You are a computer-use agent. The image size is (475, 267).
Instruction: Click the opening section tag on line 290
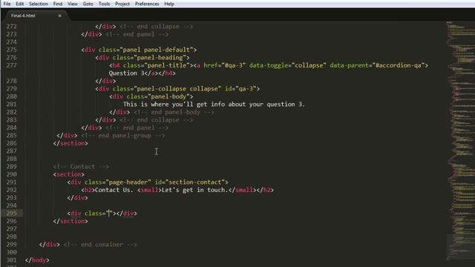(69, 174)
